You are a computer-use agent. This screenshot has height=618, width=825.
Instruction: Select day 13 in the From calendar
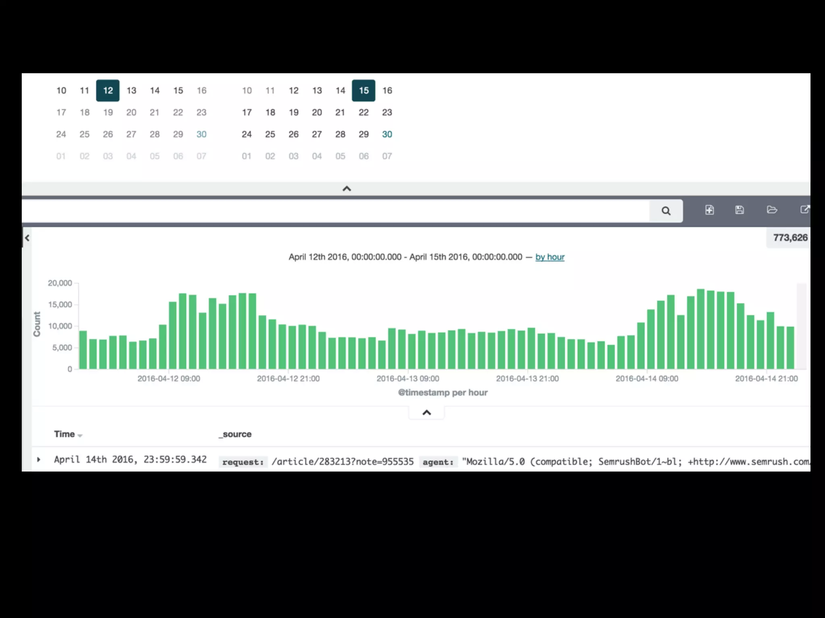[131, 91]
